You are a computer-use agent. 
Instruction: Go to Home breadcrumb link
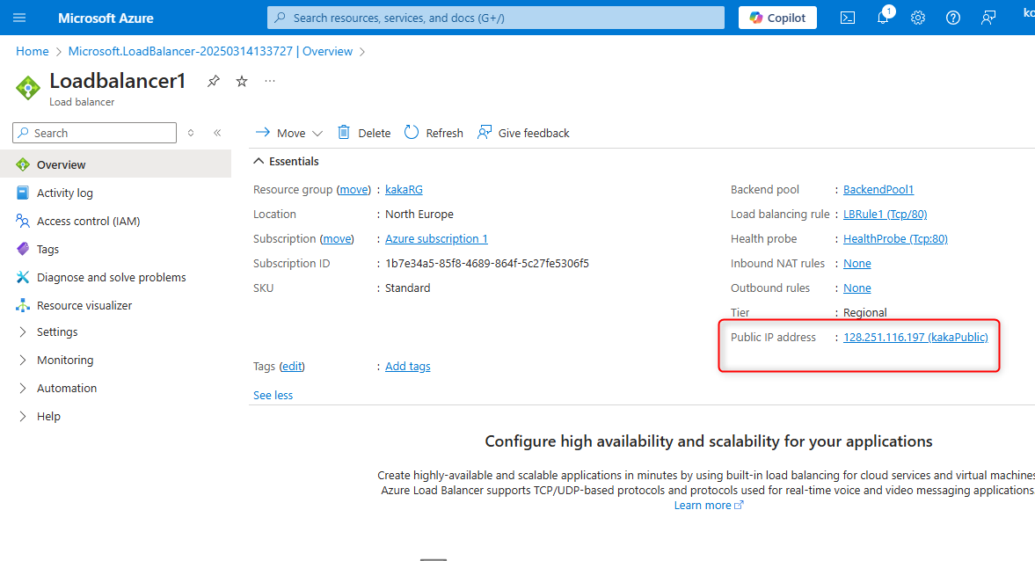click(x=33, y=52)
